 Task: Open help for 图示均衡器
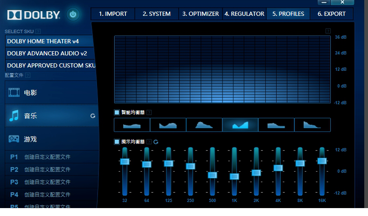149,142
